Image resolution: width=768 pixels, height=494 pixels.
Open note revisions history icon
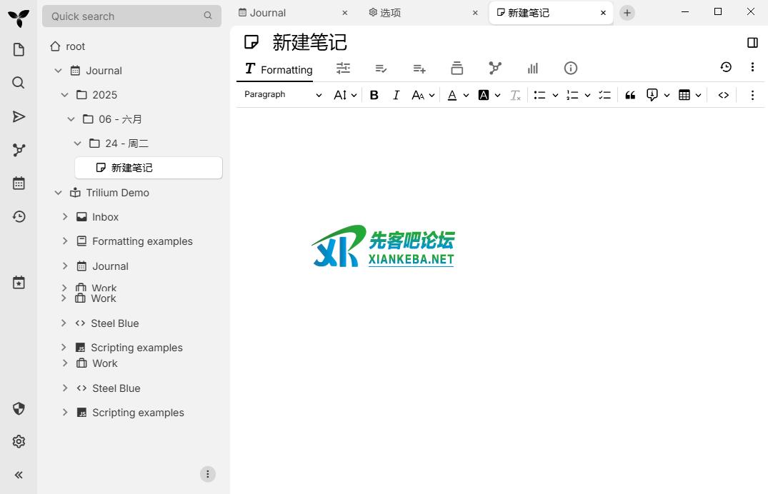coord(726,67)
